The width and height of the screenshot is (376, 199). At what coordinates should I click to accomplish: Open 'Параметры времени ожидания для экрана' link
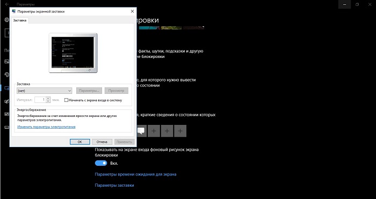click(x=135, y=174)
